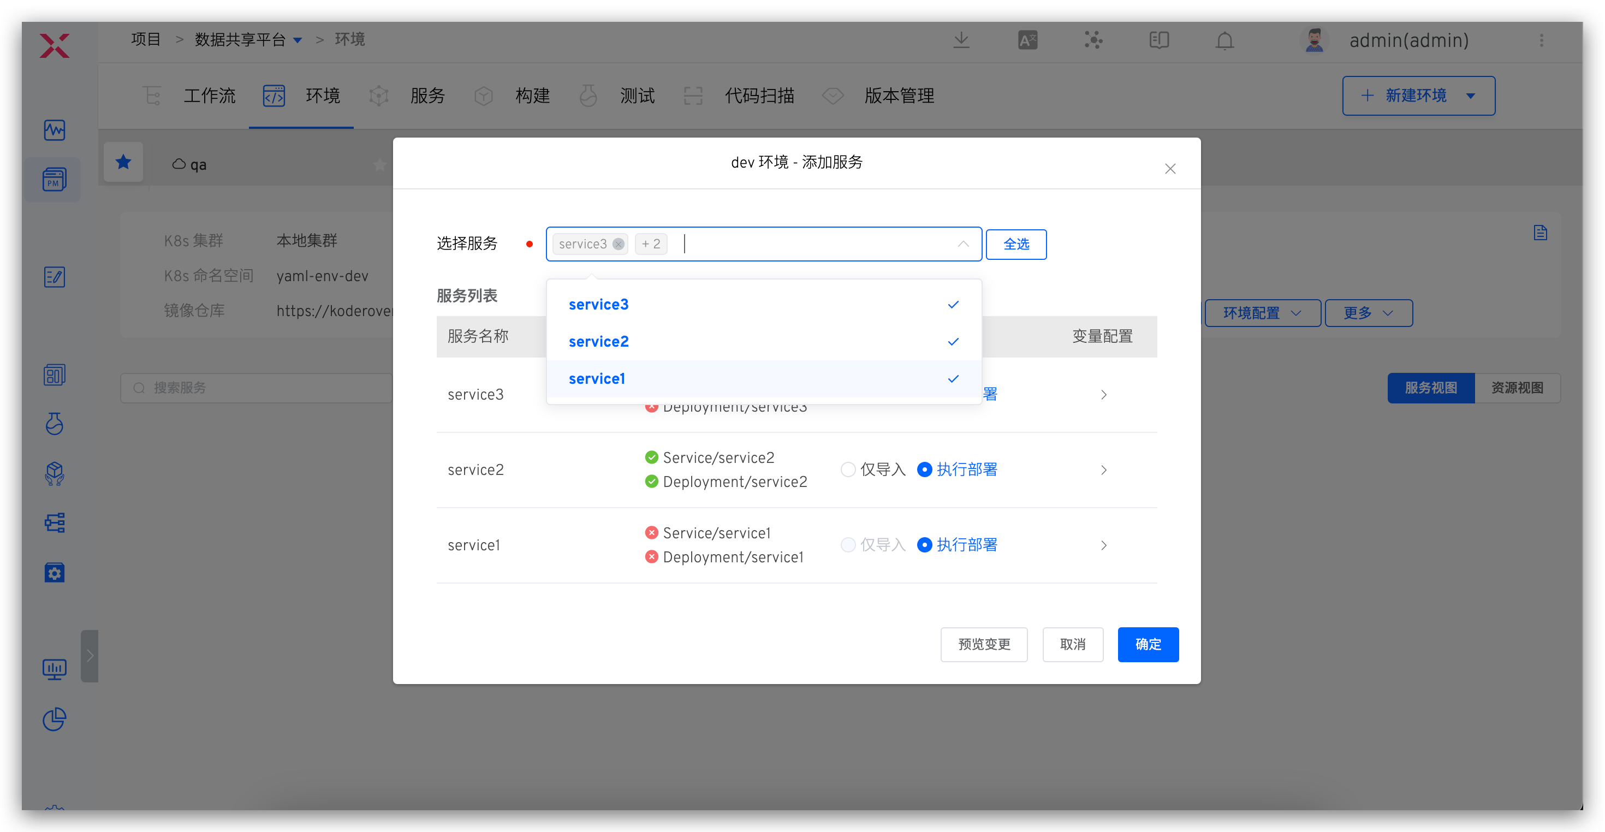Switch to the 版本管理 tab

tap(899, 96)
